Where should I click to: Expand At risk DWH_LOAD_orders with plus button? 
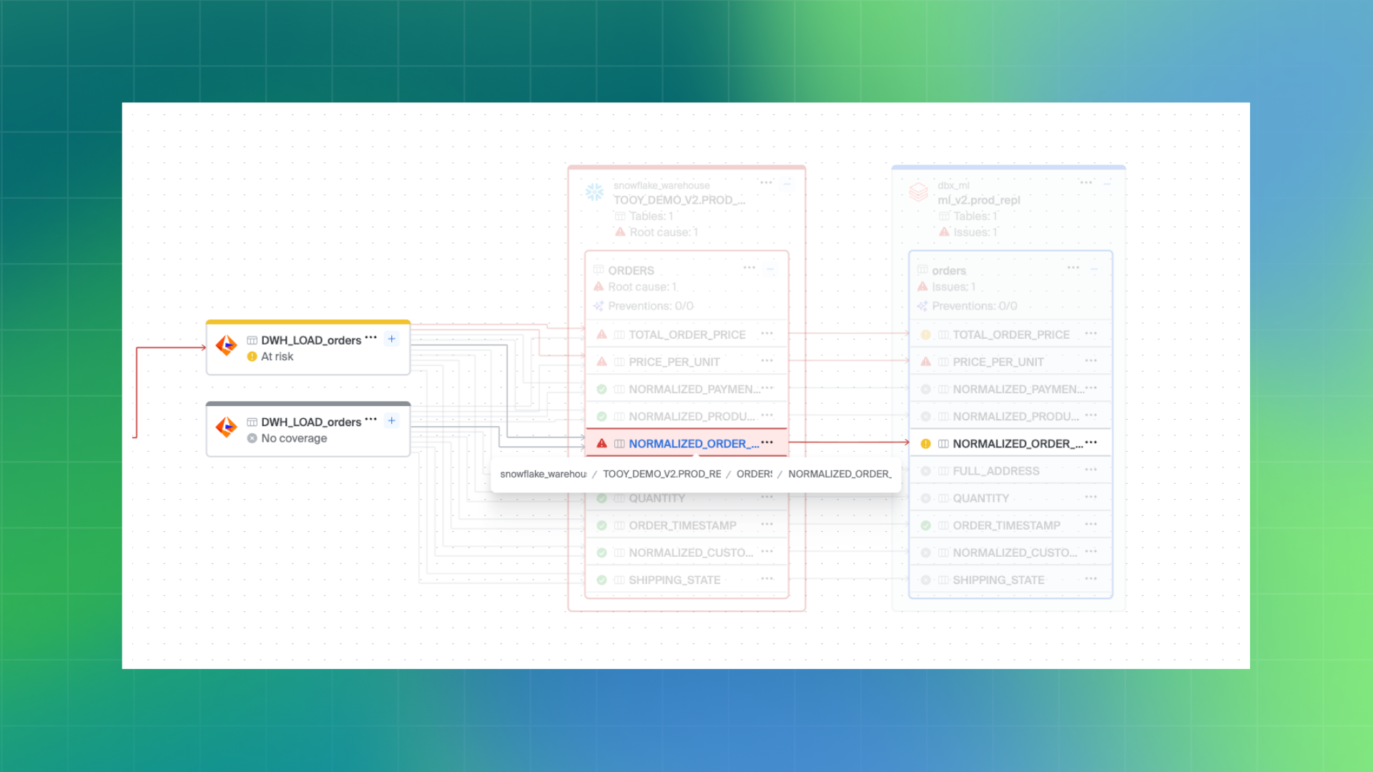[x=391, y=339]
